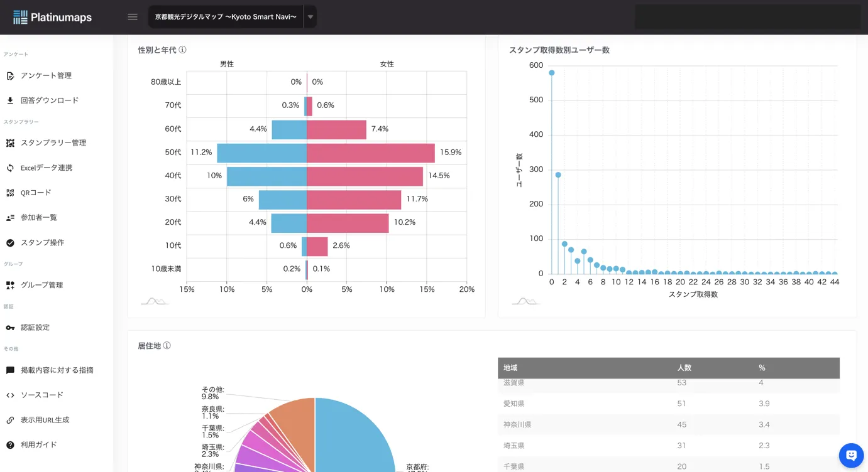Click the 表示用URL生成 link icon
The width and height of the screenshot is (868, 472).
(10, 420)
